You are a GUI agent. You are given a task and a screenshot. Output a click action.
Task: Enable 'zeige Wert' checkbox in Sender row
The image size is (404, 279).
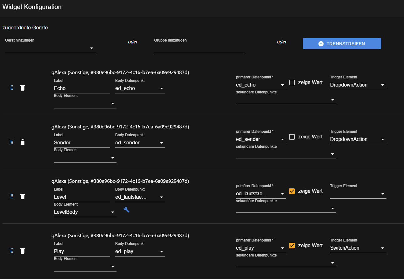pyautogui.click(x=292, y=137)
